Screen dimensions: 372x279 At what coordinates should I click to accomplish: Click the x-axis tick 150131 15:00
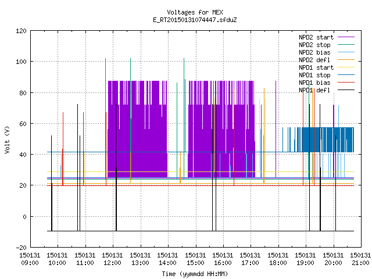[195, 259]
